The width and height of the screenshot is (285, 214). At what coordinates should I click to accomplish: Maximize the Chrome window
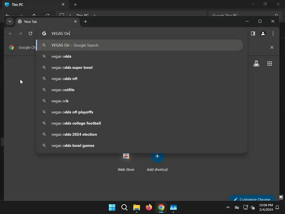[260, 21]
